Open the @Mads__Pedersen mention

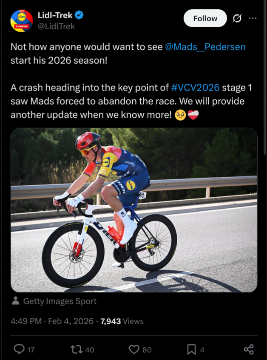tap(205, 47)
